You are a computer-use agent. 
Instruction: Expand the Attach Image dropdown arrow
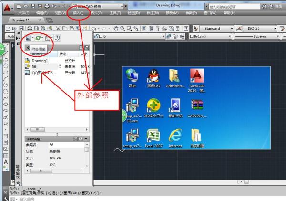[33, 38]
